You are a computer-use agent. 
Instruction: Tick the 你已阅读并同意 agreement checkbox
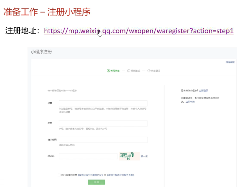click(x=59, y=175)
